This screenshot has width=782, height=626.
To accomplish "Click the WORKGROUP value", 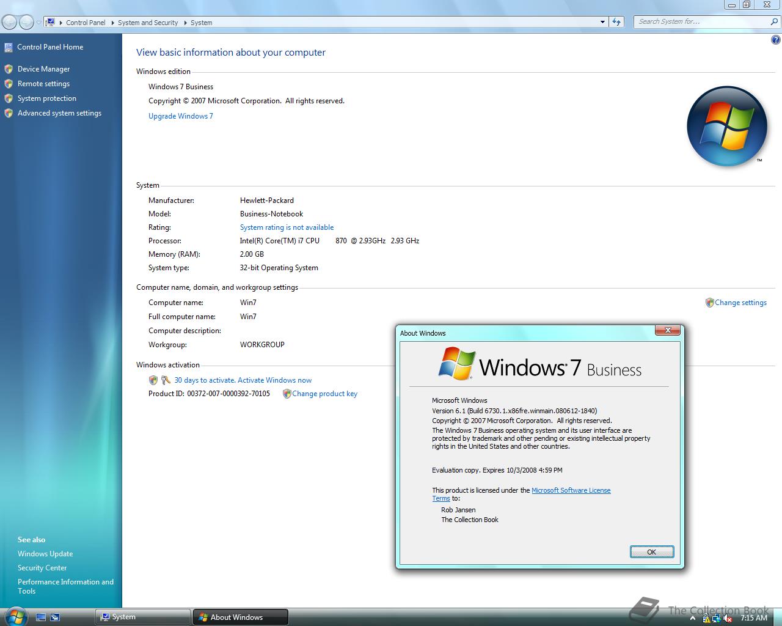I will pyautogui.click(x=262, y=345).
